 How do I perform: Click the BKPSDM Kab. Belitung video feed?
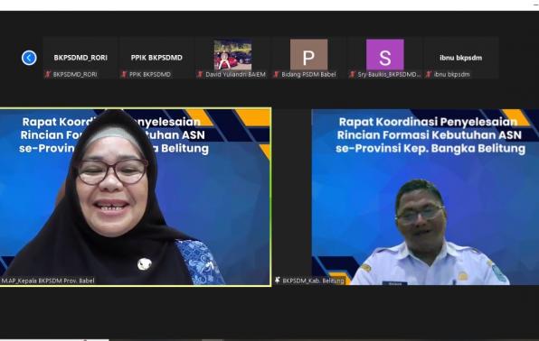pyautogui.click(x=425, y=197)
